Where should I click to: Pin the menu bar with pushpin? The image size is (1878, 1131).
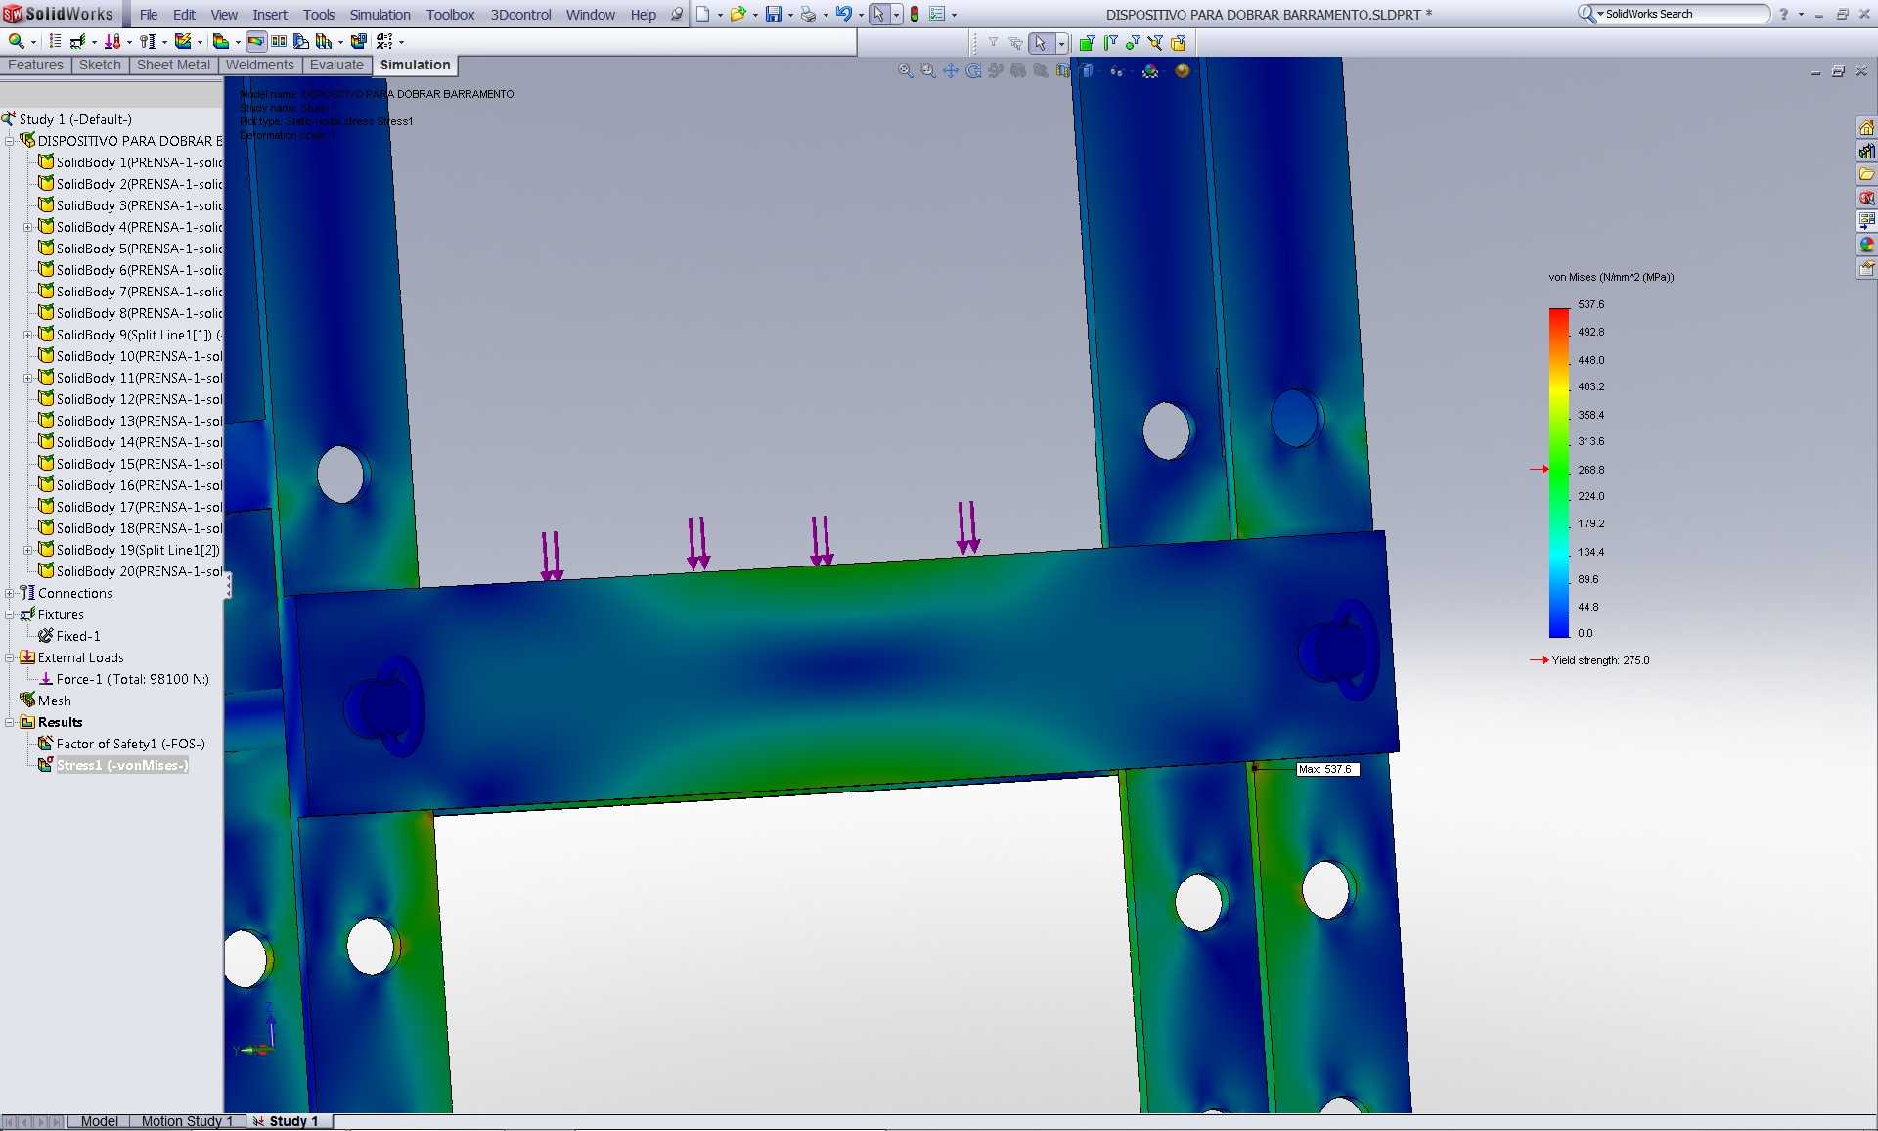[676, 14]
